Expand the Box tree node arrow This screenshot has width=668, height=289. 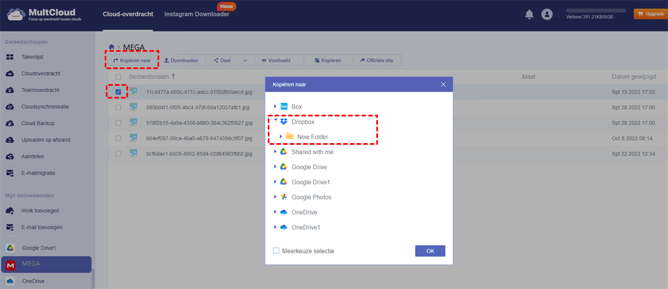point(275,106)
